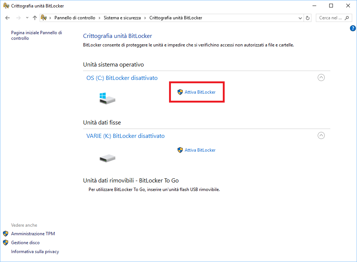Click the BitLocker icon in address bar
This screenshot has height=262, width=357.
(x=44, y=18)
